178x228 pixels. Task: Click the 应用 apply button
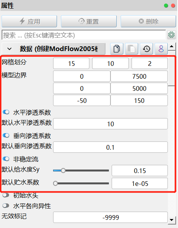29,21
